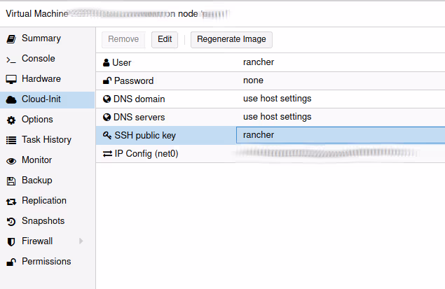Image resolution: width=445 pixels, height=289 pixels.
Task: Click the Options gear icon
Action: coord(11,120)
